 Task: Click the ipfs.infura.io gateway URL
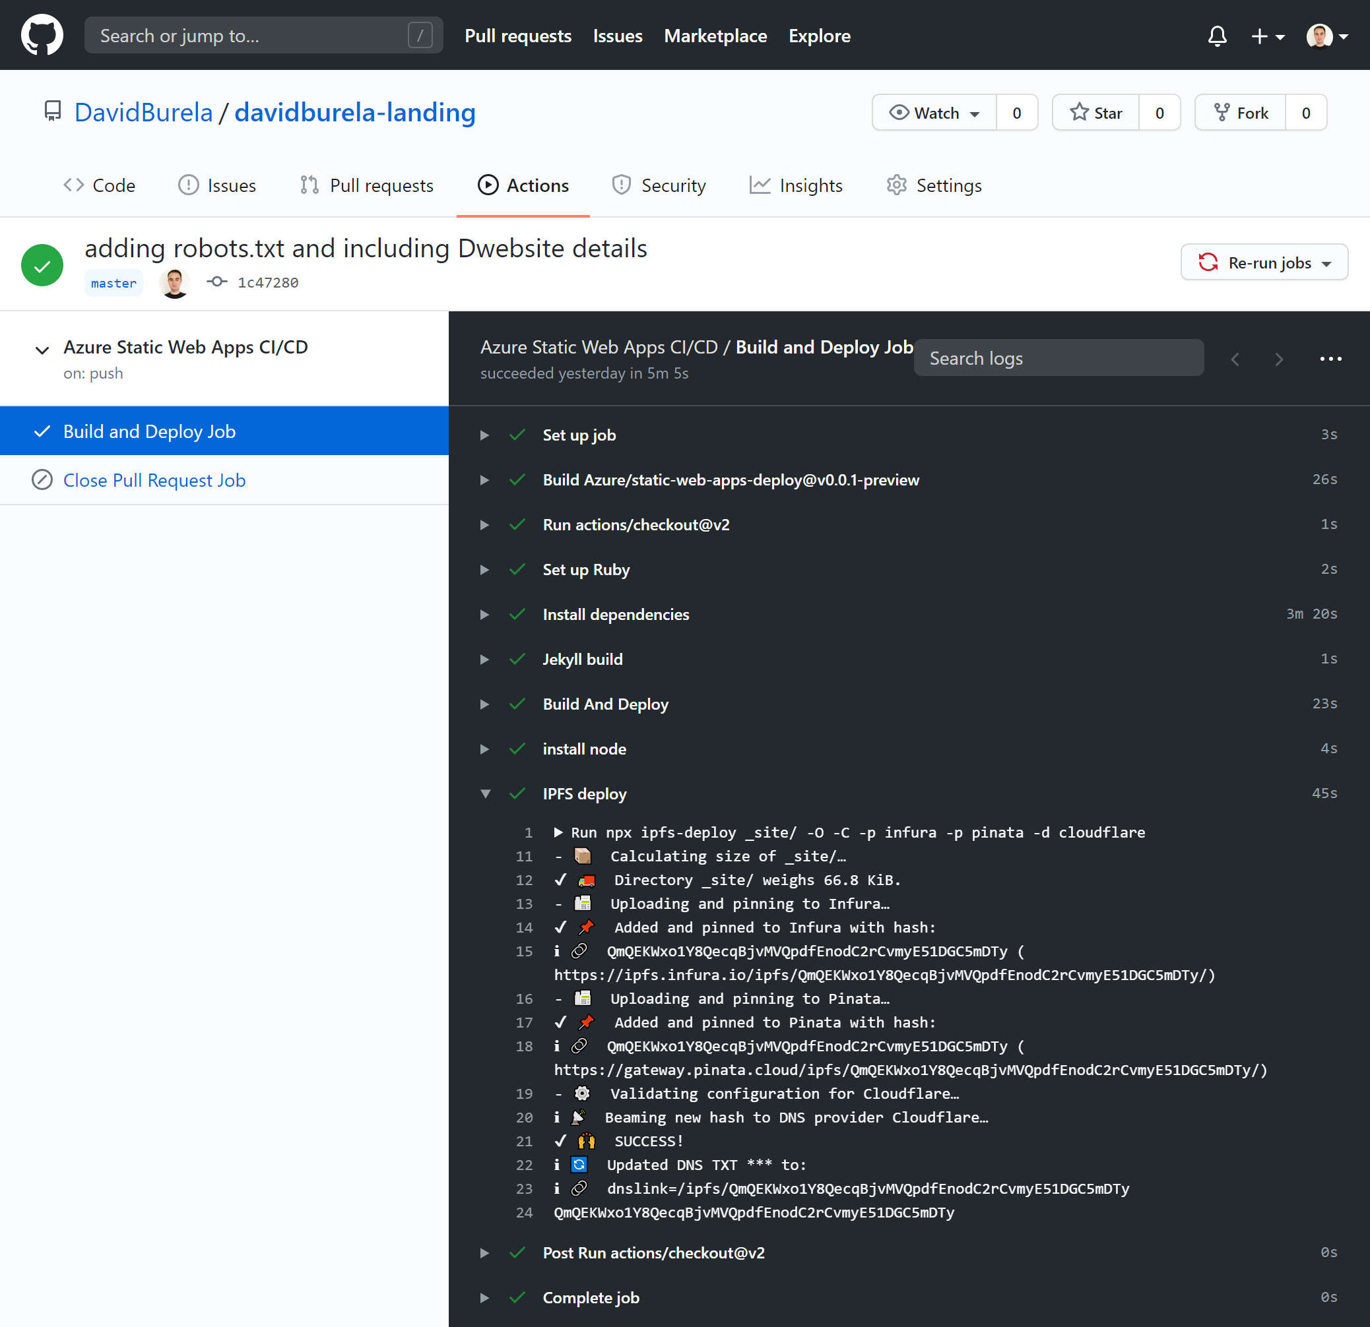882,975
